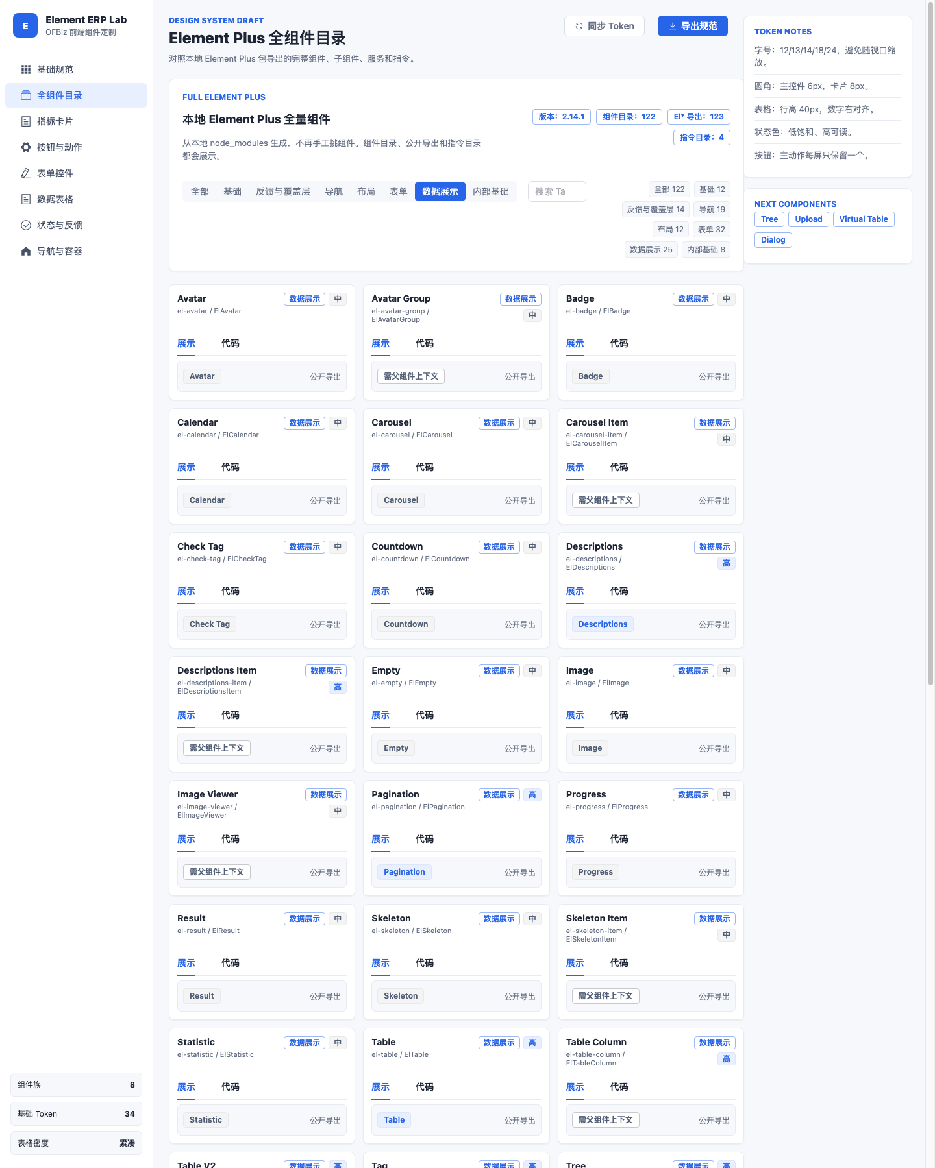935x1168 pixels.
Task: Open 代码 tab in the Statistic card
Action: pyautogui.click(x=231, y=1087)
